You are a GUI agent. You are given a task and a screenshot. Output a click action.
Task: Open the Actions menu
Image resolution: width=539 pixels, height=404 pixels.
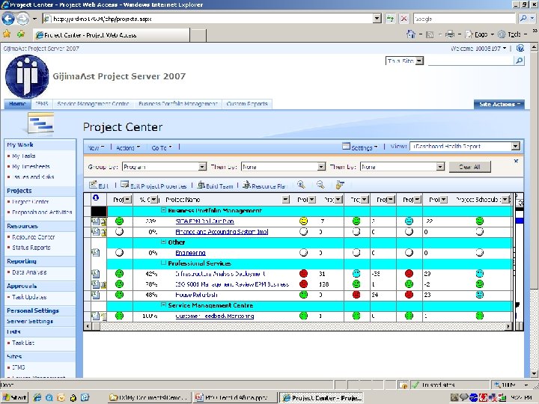coord(128,147)
